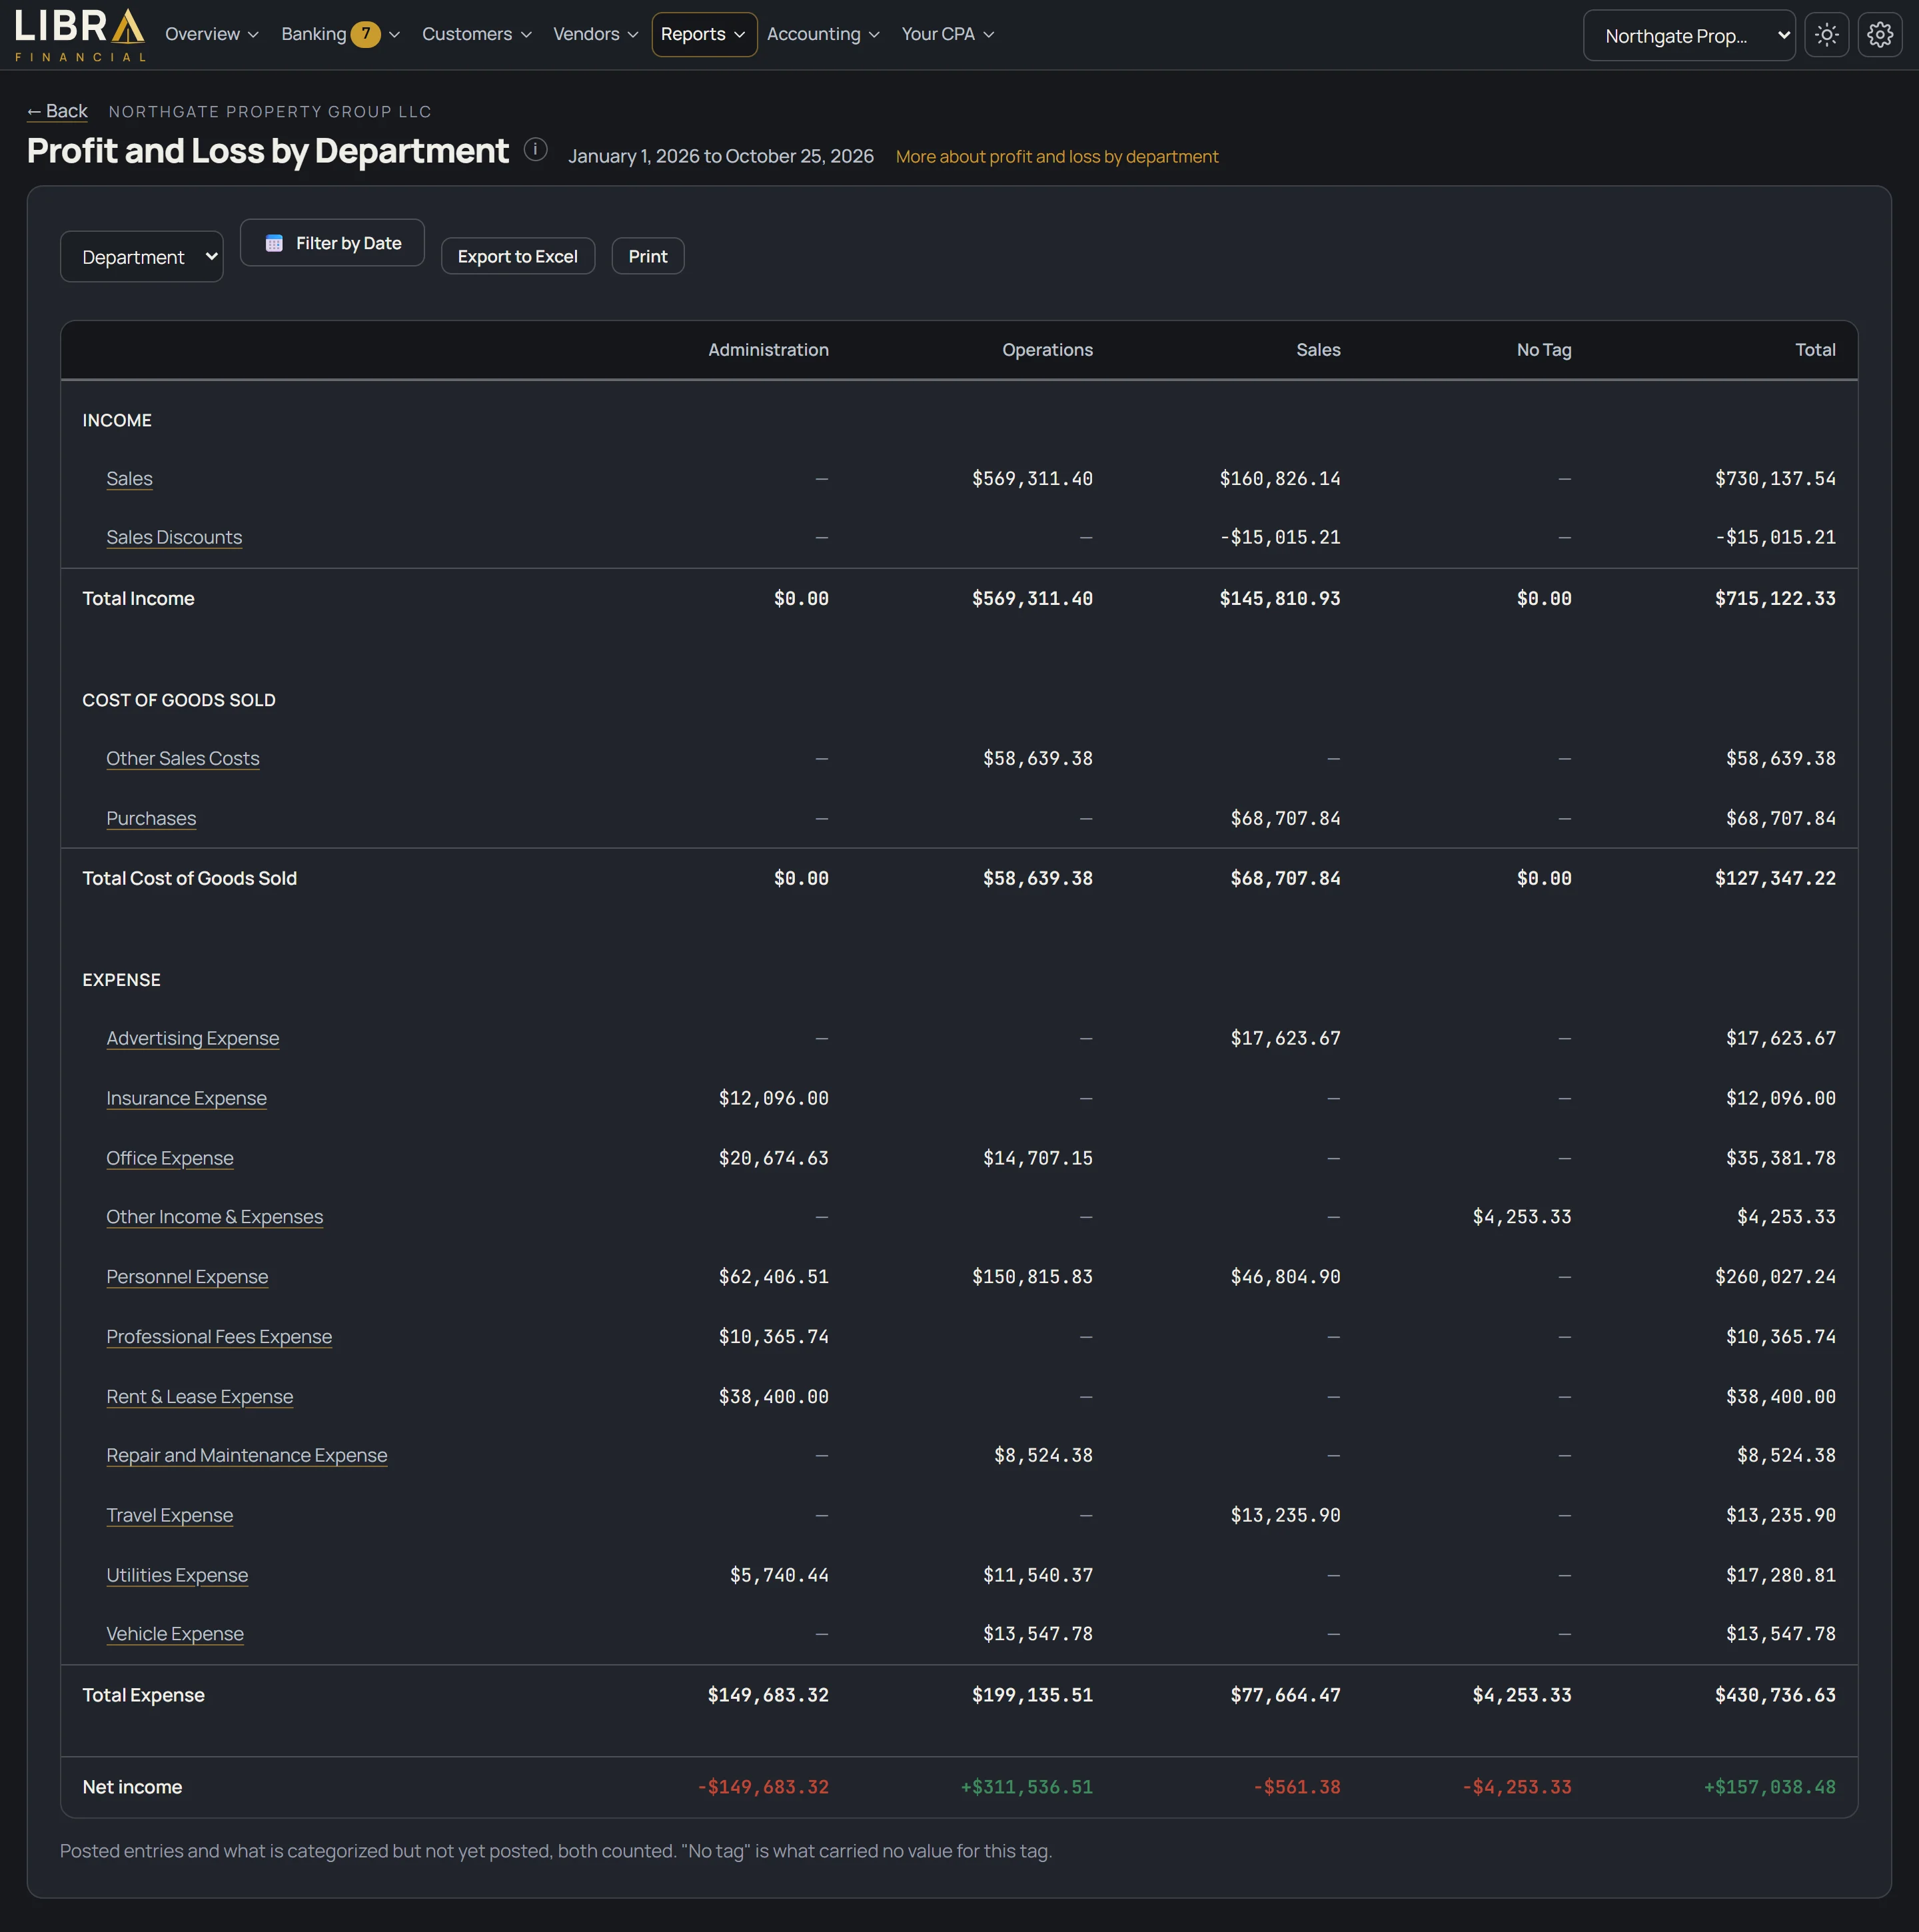1919x1932 pixels.
Task: Open the Repair and Maintenance Expense link
Action: [247, 1456]
